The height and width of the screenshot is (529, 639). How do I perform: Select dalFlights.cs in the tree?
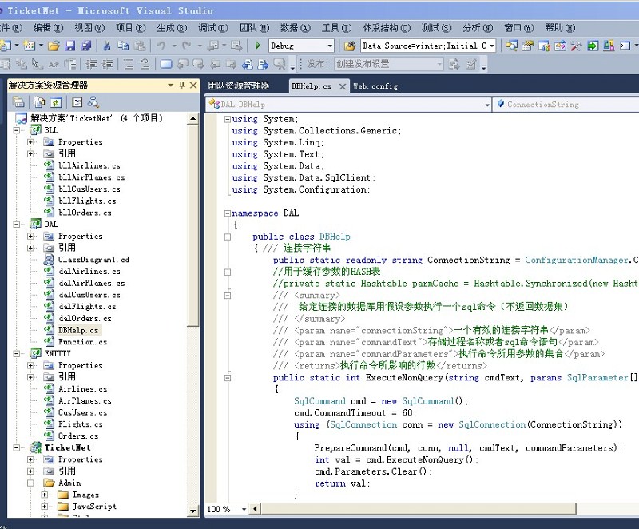pos(87,307)
